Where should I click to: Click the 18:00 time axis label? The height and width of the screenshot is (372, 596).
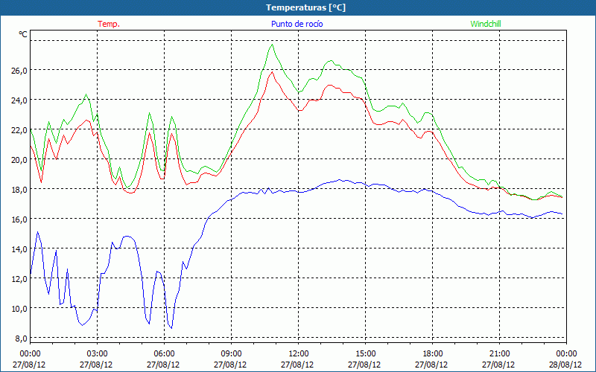(432, 354)
